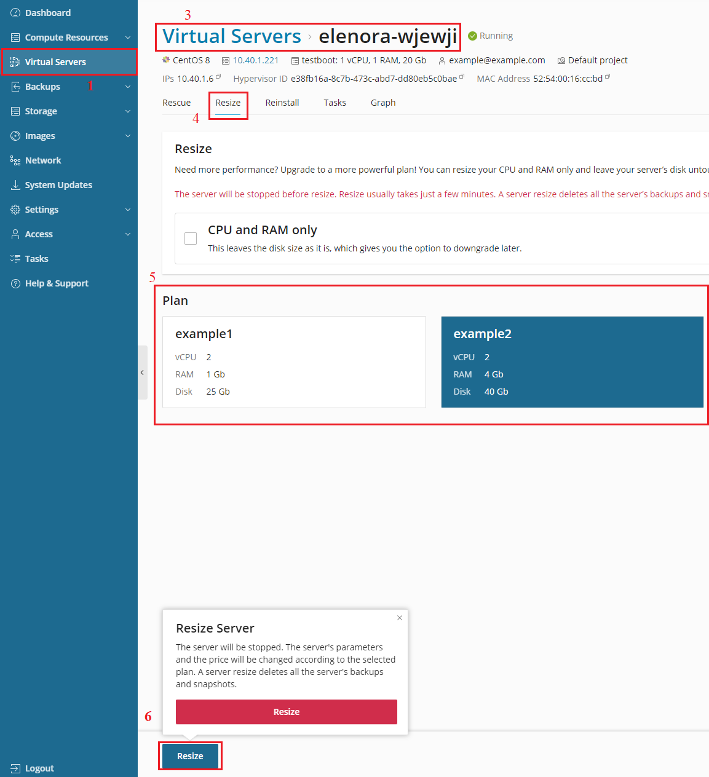709x777 pixels.
Task: Click the Help & Support question icon
Action: [x=15, y=283]
